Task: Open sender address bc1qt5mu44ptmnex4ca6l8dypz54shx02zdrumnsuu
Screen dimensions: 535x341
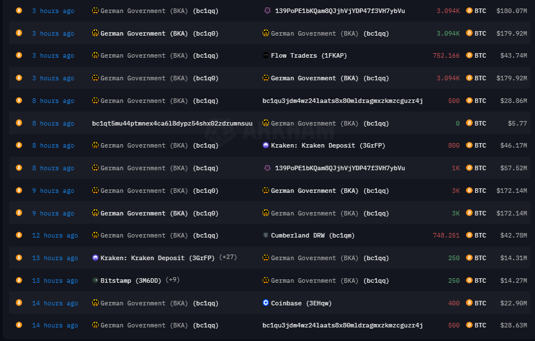Action: [172, 123]
